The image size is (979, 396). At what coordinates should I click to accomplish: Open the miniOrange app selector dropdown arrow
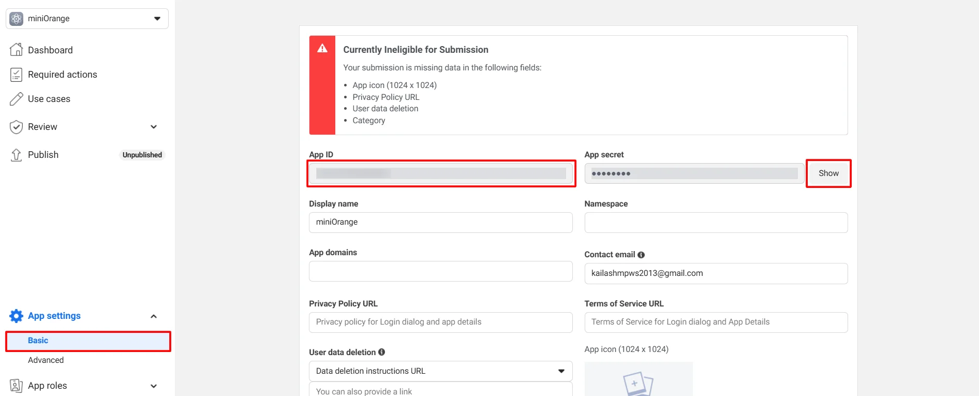pyautogui.click(x=157, y=19)
